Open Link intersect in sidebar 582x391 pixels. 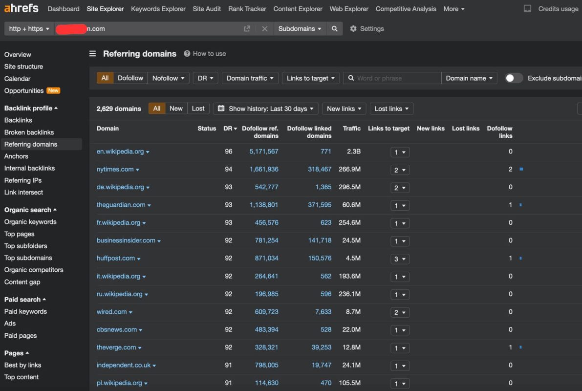pos(23,193)
